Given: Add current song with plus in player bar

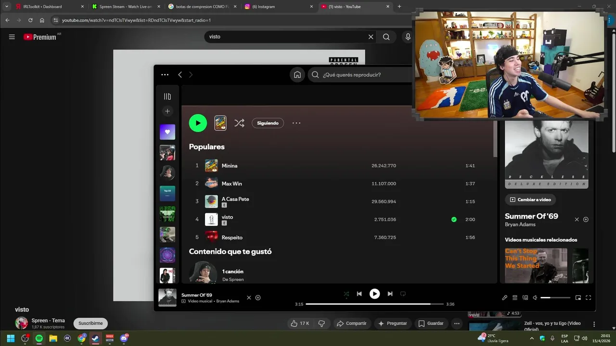Looking at the screenshot, I should 258,297.
